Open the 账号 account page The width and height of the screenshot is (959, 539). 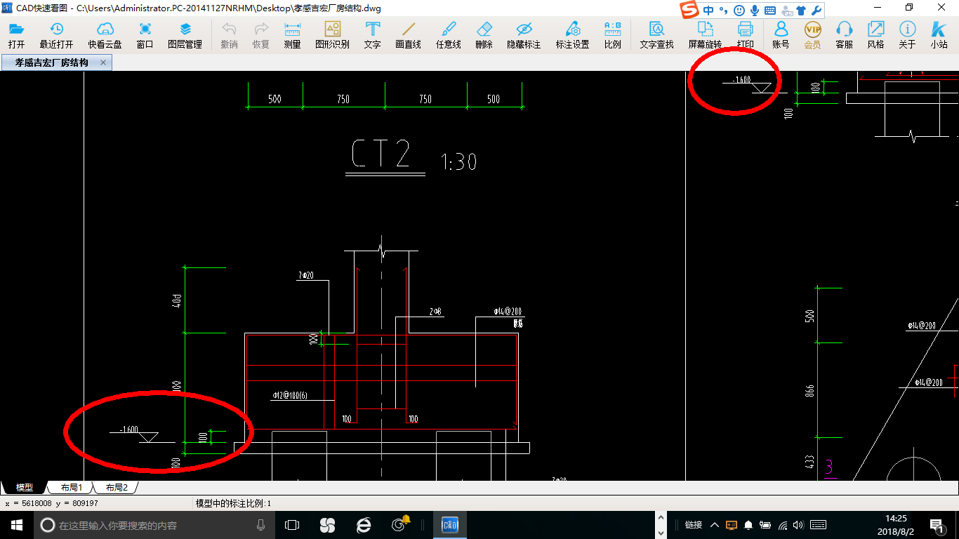pyautogui.click(x=781, y=35)
